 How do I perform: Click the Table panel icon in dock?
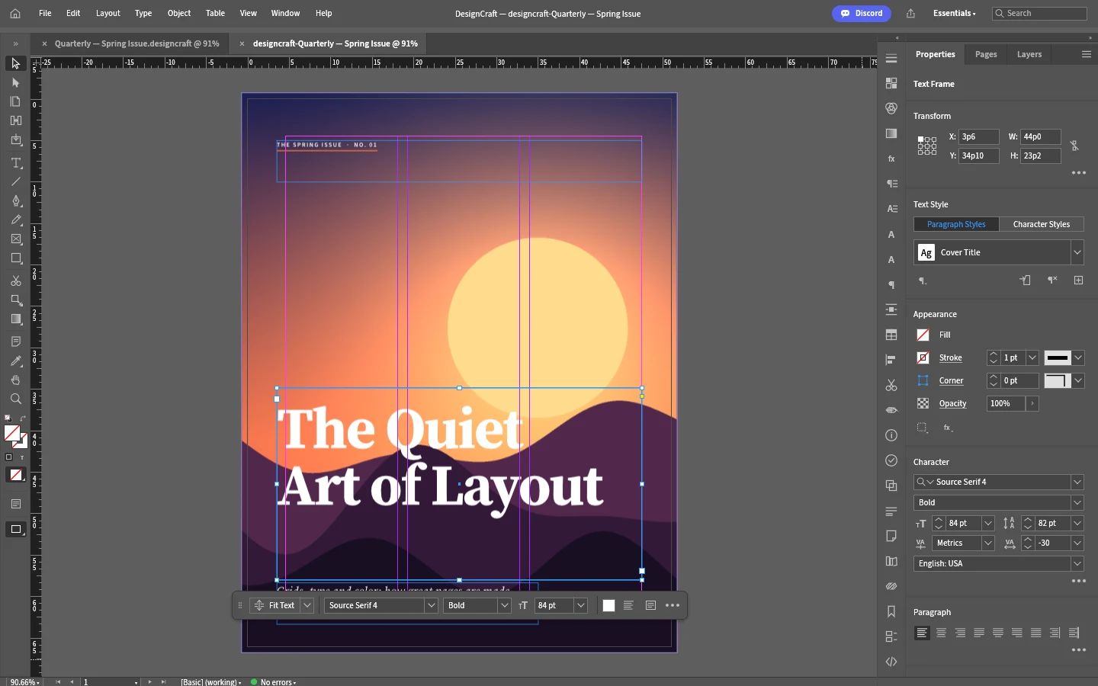891,335
